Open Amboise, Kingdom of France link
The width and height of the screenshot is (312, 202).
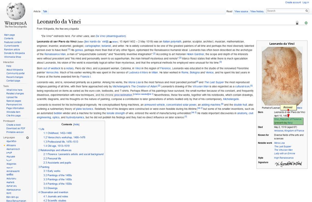289,131
